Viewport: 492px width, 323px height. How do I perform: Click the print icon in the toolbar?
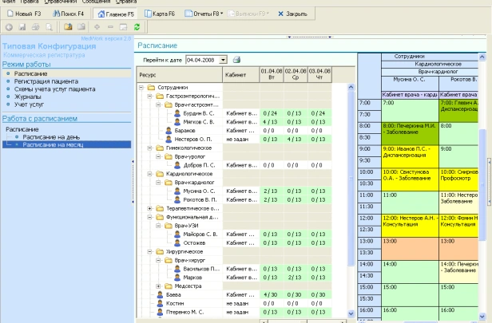point(35,27)
